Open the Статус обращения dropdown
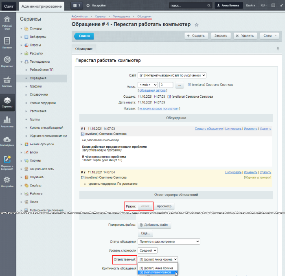285x276 pixels. tap(169, 241)
